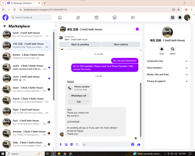195x156 pixels.
Task: Go back using the Marketplace arrow
Action: pos(5,26)
